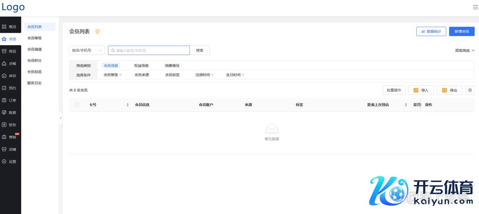Tick the select-all checkbox in table header
The image size is (479, 214).
[77, 105]
